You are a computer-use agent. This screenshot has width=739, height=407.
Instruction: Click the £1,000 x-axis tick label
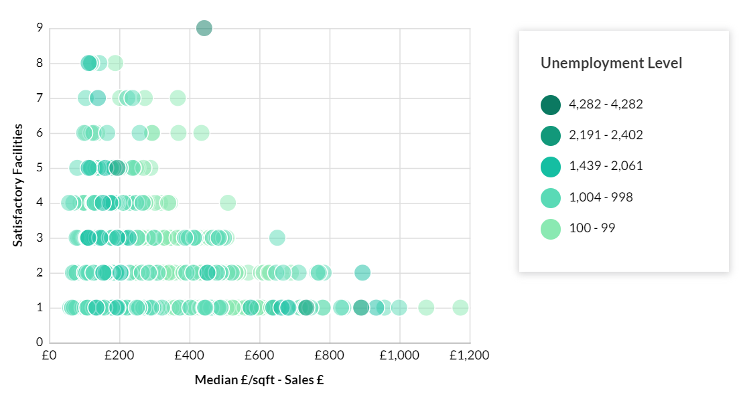(x=399, y=355)
